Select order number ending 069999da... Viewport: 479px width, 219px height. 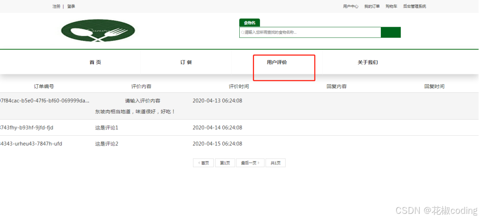pyautogui.click(x=45, y=101)
